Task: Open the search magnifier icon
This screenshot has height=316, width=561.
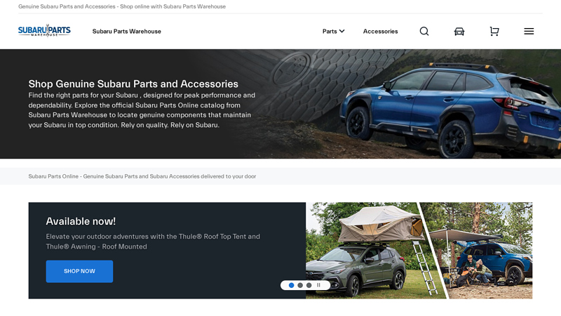Action: click(x=424, y=31)
